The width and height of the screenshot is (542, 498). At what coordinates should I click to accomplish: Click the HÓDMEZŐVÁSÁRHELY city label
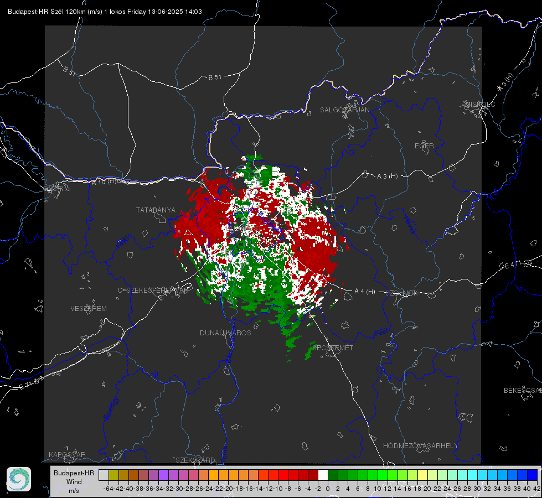coord(420,446)
